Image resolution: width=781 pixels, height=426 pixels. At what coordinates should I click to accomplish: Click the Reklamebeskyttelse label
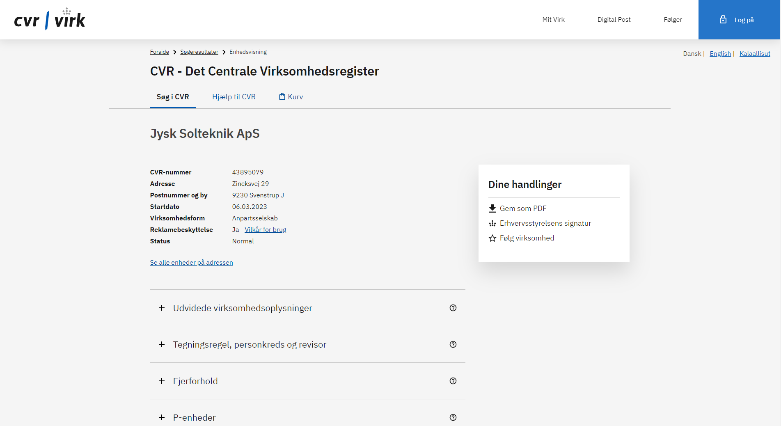[x=181, y=229]
